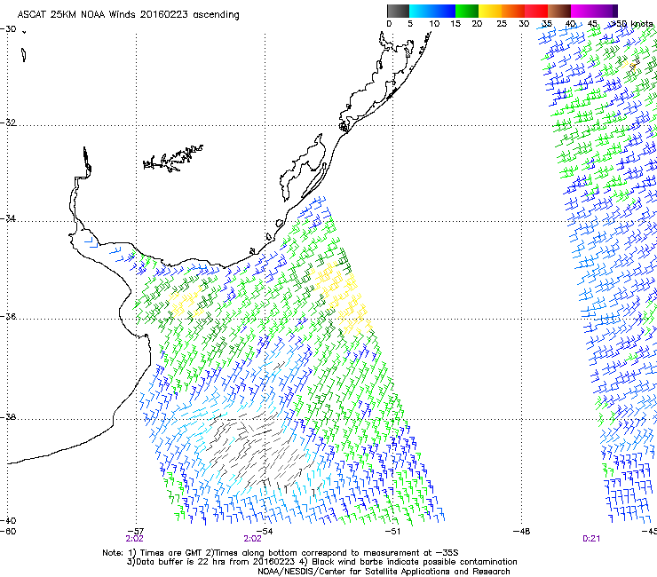Select the yellow 20–25 knots legend swatch
The image size is (657, 577).
[490, 11]
